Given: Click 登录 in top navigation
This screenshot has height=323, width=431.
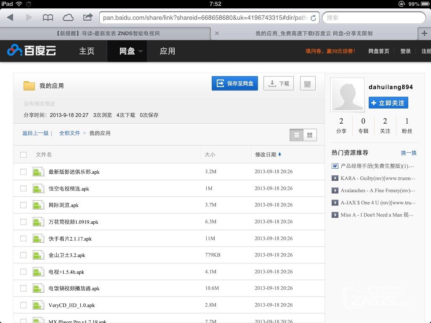Looking at the screenshot, I should click(x=405, y=51).
